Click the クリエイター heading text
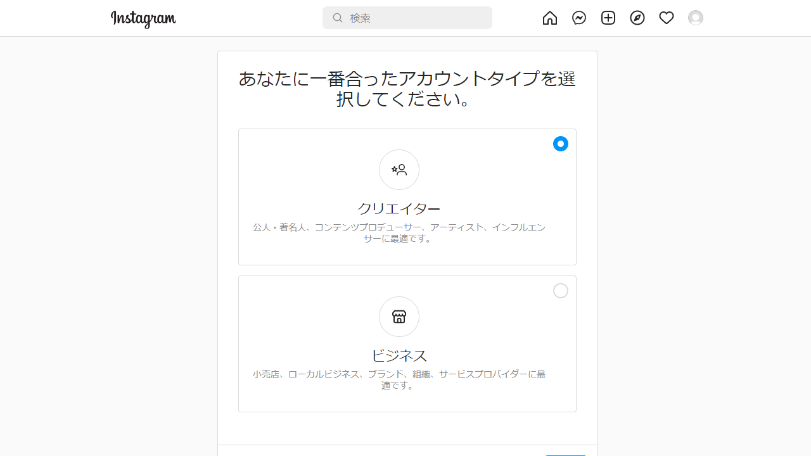This screenshot has width=811, height=456. tap(399, 207)
